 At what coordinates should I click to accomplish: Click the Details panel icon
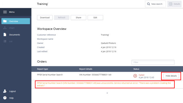tap(171, 4)
